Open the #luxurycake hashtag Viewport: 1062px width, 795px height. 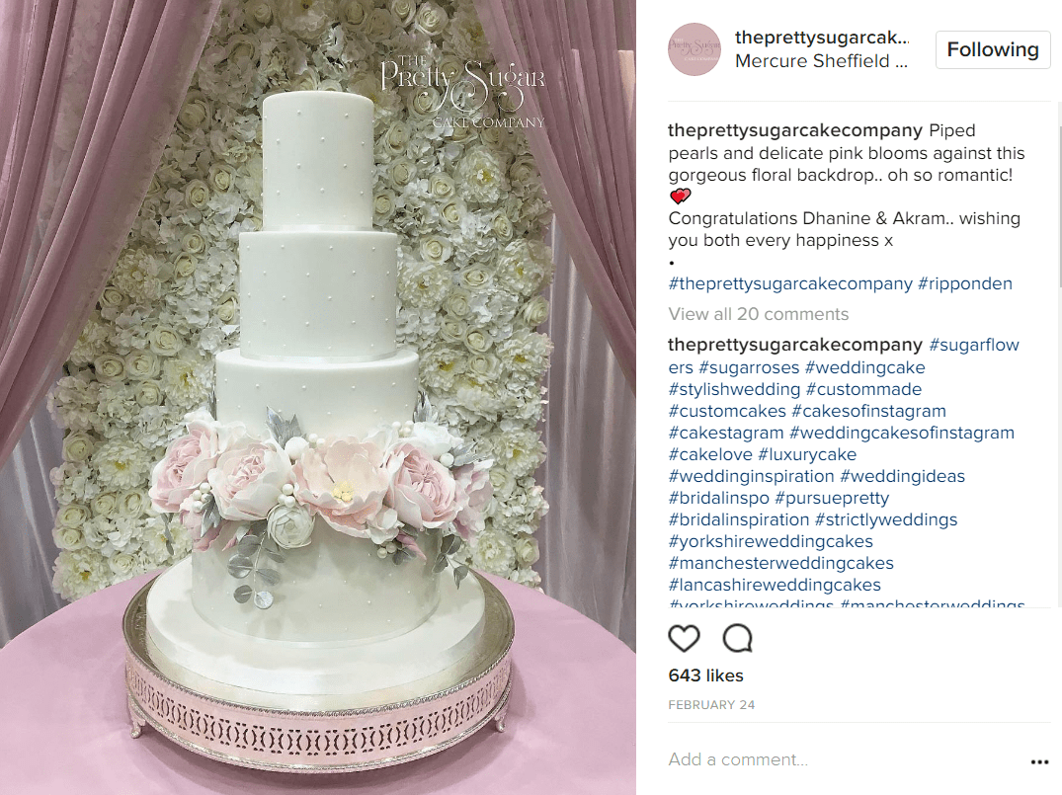[807, 453]
